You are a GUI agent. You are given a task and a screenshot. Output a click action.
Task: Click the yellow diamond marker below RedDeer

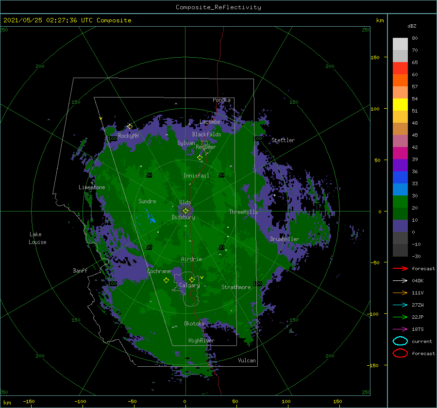(x=200, y=157)
